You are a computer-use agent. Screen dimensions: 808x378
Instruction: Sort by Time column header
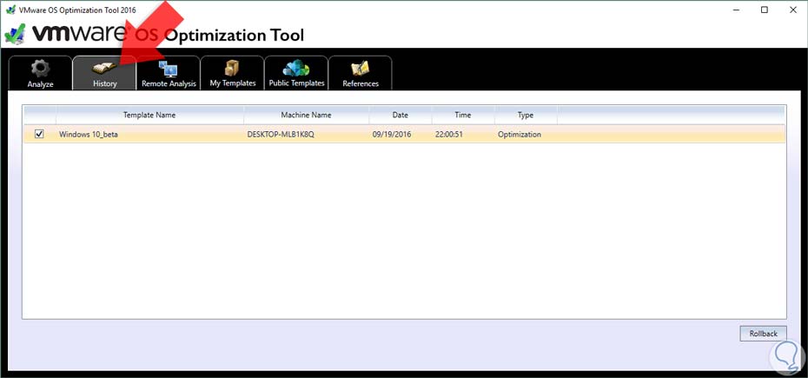tap(463, 115)
